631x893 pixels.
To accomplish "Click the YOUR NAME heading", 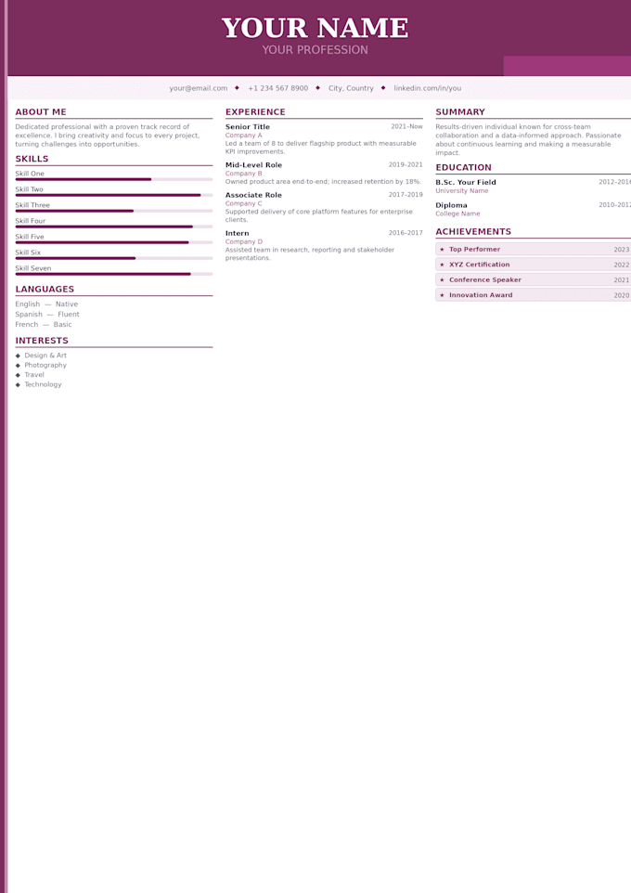I will point(315,28).
